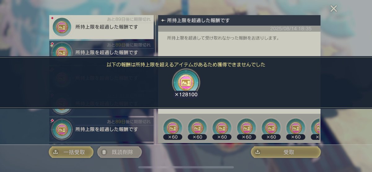
Task: Tap the mail title header 所持上限を超過した報酬です
Action: point(198,20)
